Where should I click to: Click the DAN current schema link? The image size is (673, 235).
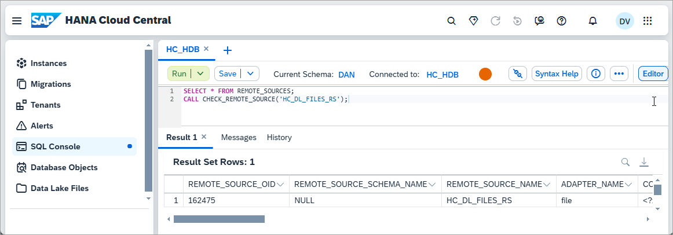tap(347, 75)
